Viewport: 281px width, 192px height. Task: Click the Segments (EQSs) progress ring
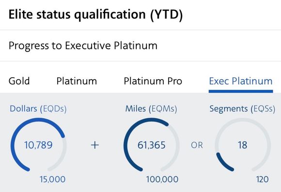(243, 145)
